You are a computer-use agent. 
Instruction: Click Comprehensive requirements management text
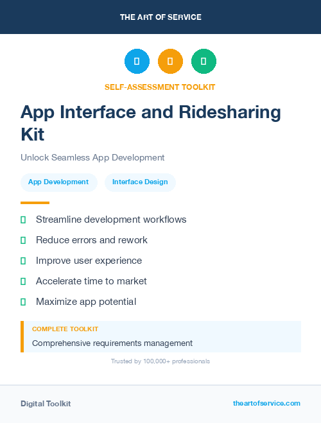112,343
